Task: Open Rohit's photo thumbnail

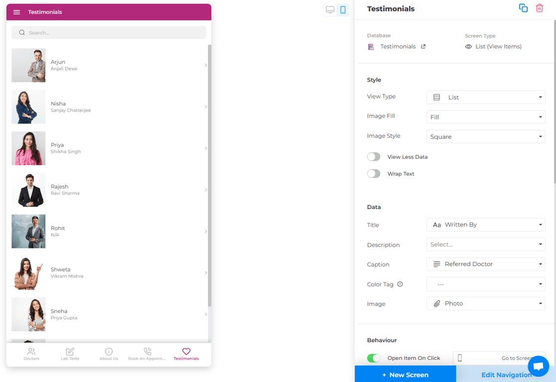Action: (28, 231)
